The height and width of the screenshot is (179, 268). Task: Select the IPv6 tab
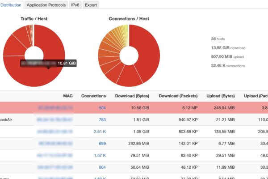coord(75,5)
